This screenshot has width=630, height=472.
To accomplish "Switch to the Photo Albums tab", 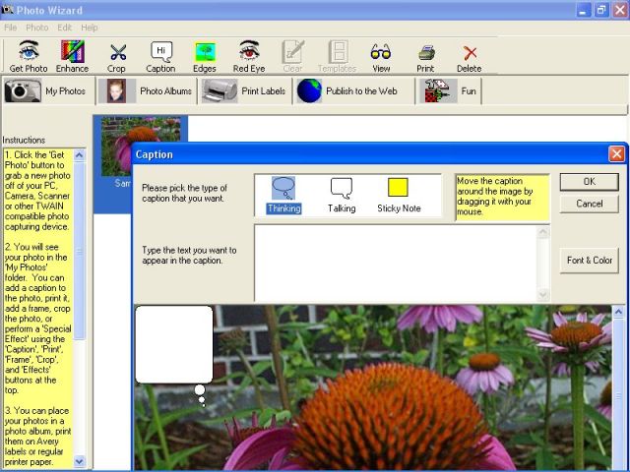I will point(147,91).
